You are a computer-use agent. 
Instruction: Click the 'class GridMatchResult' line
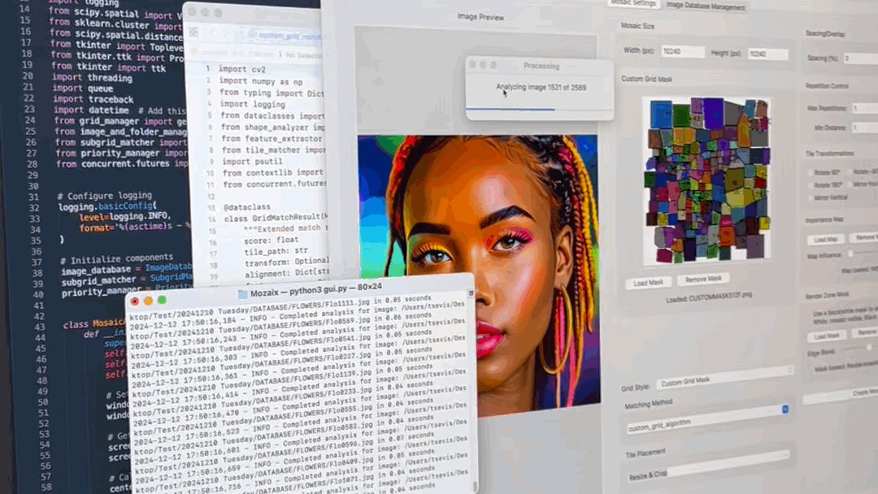pos(276,218)
